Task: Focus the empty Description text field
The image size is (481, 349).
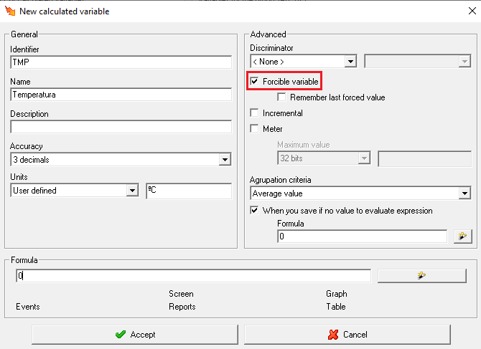Action: pos(121,127)
